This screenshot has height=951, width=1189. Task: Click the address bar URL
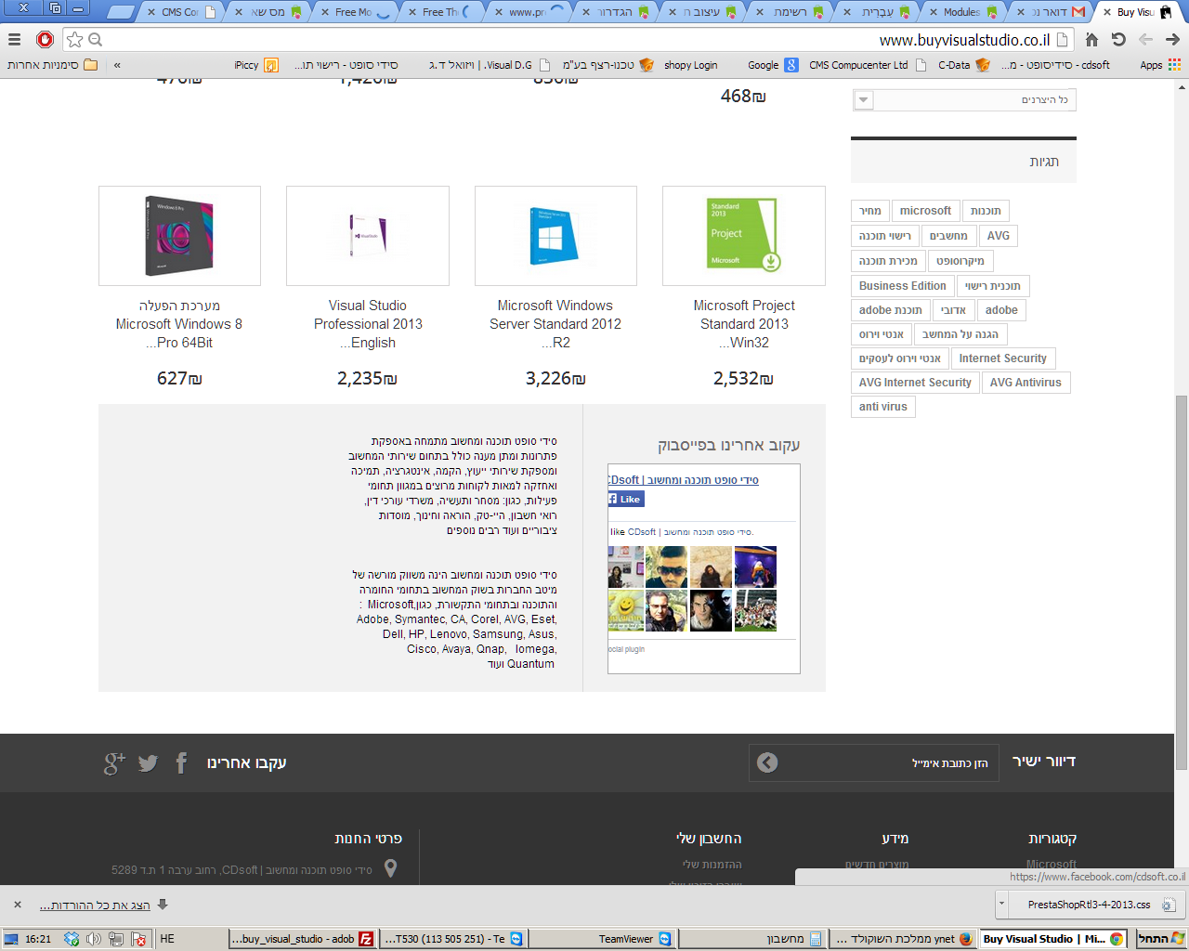click(x=964, y=40)
